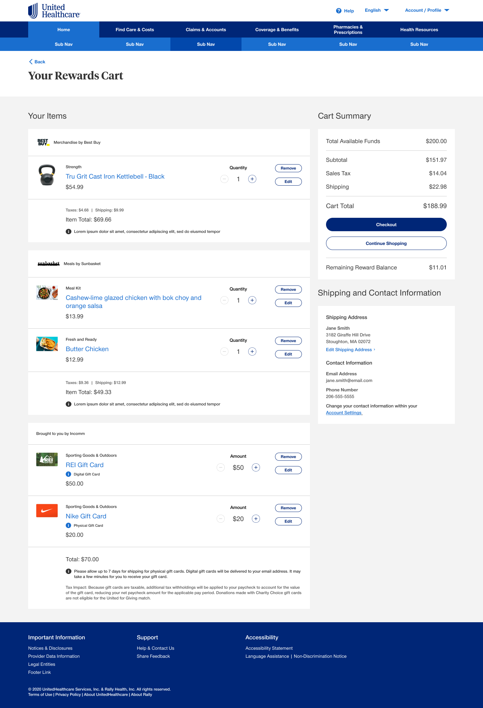The image size is (483, 708).
Task: Edit the REI Gift Card
Action: [288, 470]
